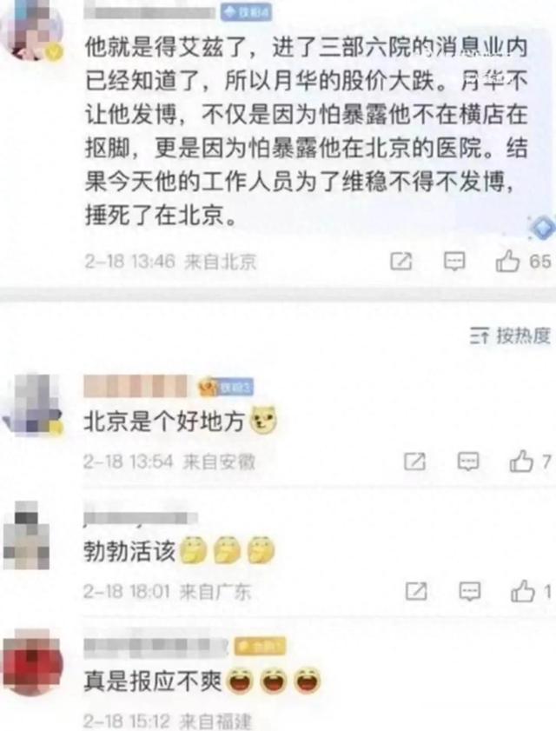Repost the 13:46 Beijing post
Screen dimensions: 556x731
(400, 261)
